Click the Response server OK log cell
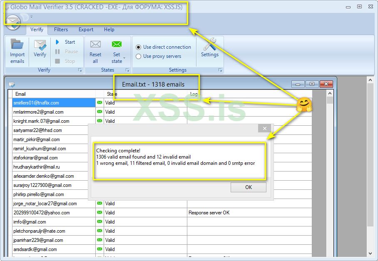This screenshot has height=261, width=378. [x=249, y=213]
